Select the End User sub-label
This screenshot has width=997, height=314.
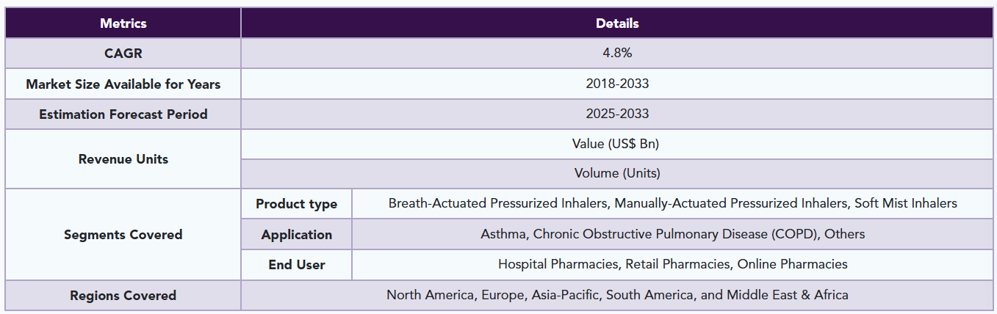[297, 264]
